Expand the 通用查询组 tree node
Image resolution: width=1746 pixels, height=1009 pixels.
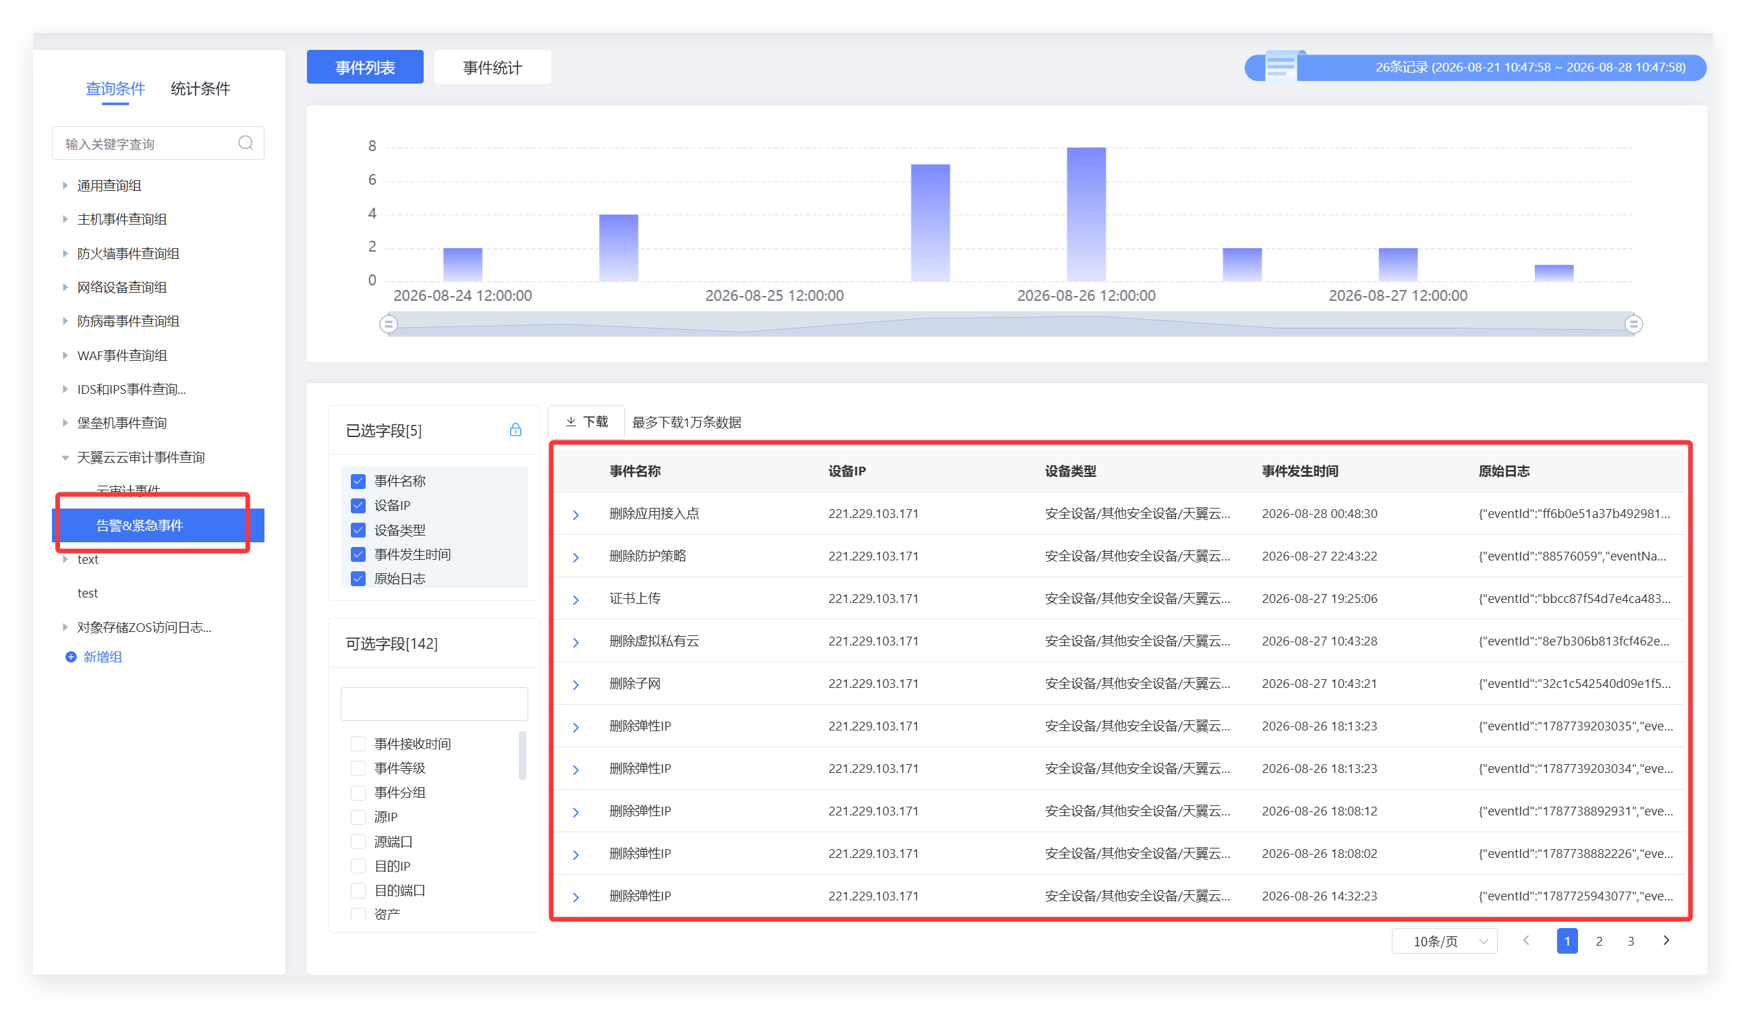(x=65, y=185)
